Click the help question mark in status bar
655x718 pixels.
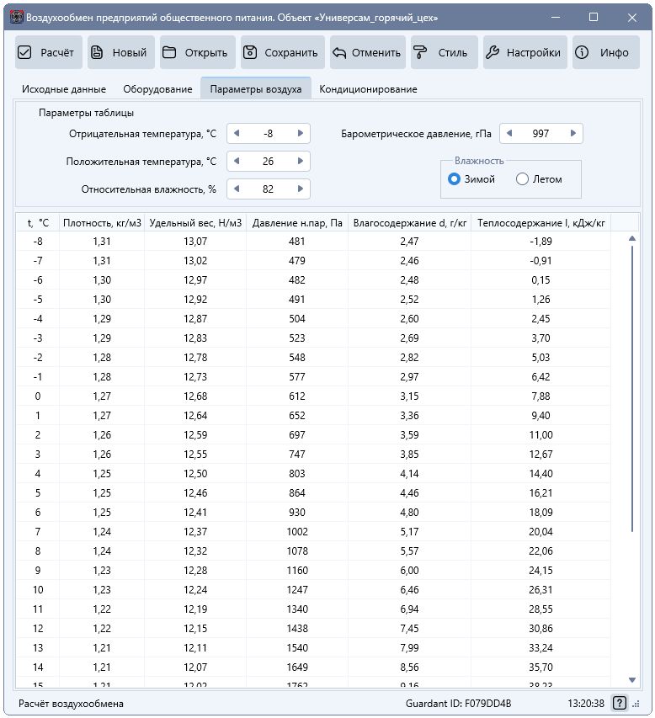coord(620,704)
